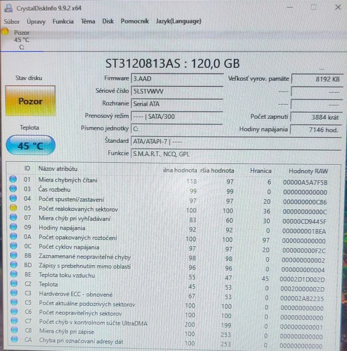This screenshot has height=351, width=347.
Task: Click the power-on count field 3884 krát
Action: coord(316,117)
